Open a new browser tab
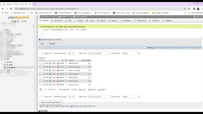 pyautogui.click(x=35, y=4)
